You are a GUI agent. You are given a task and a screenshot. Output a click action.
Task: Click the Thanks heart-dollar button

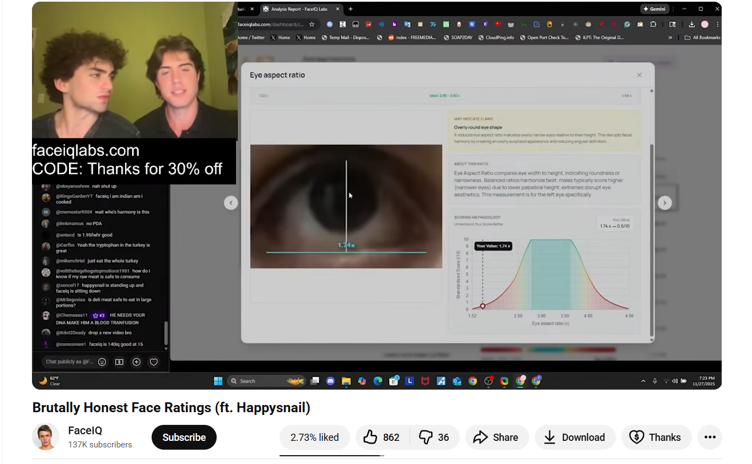656,438
